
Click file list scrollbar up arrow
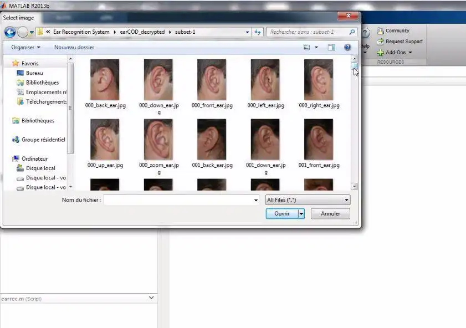point(354,59)
